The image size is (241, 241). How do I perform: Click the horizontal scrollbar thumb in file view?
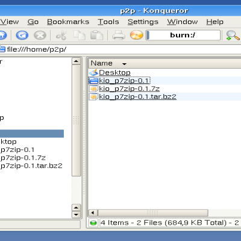point(153,213)
